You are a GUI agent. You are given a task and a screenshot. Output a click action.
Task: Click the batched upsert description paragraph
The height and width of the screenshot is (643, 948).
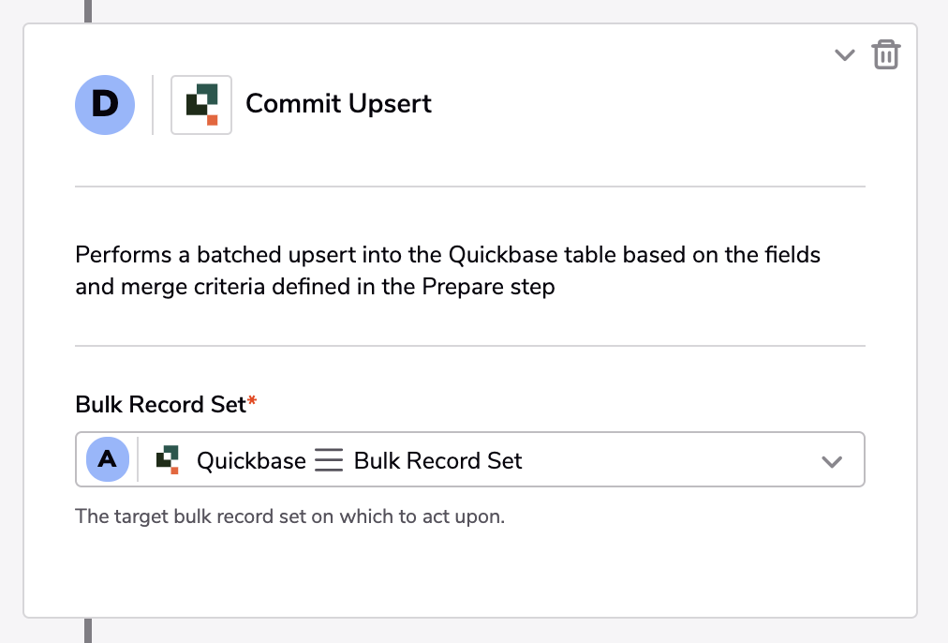click(448, 270)
